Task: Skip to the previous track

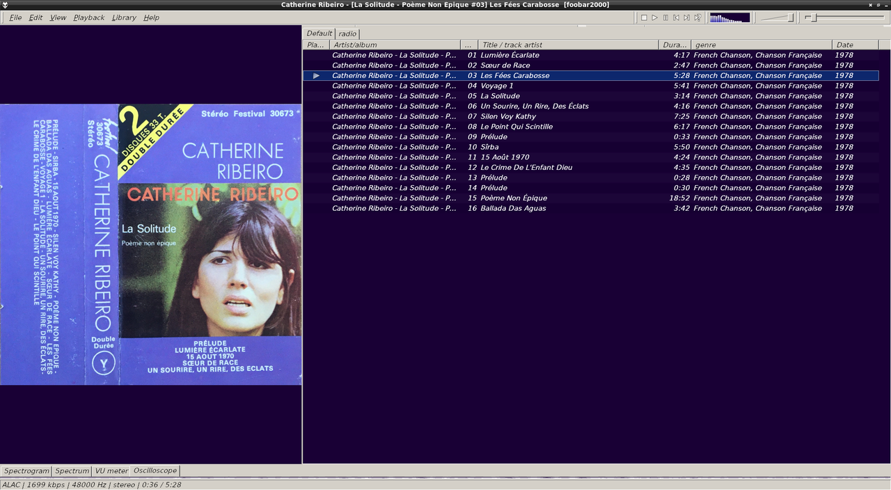Action: (x=676, y=17)
